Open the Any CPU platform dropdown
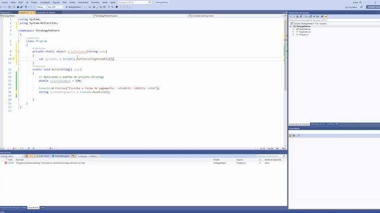This screenshot has width=380, height=213. point(56,7)
